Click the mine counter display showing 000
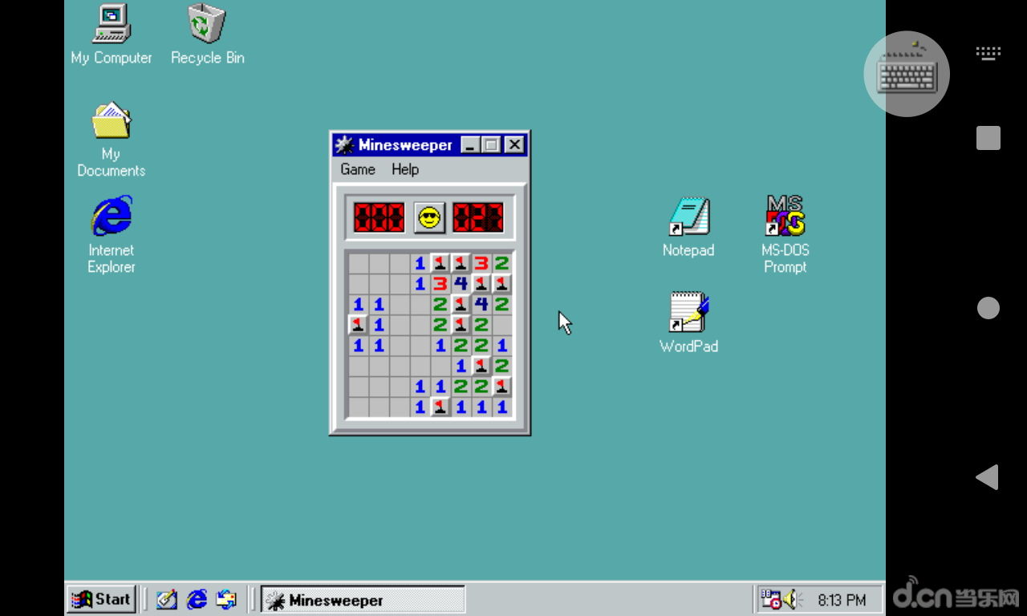The image size is (1027, 616). coord(379,217)
